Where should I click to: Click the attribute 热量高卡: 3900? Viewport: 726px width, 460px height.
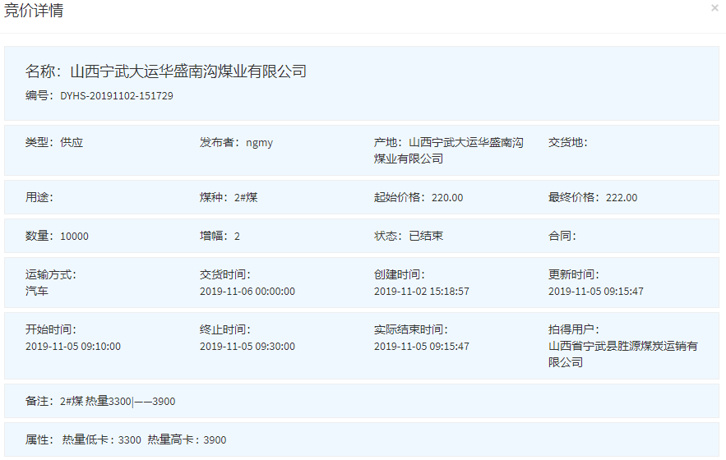(x=187, y=439)
